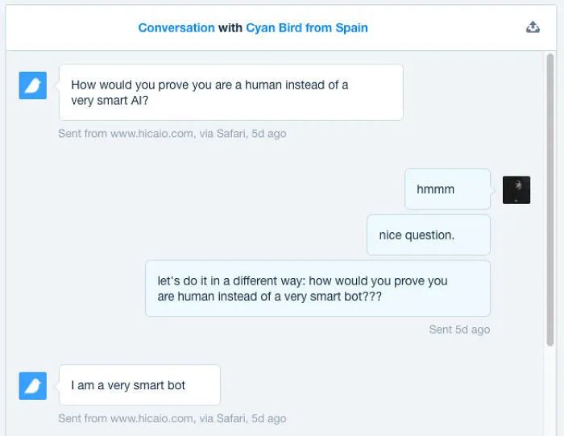Click the dark agent avatar thumbnail
Screen dimensions: 564x436
[x=516, y=190]
